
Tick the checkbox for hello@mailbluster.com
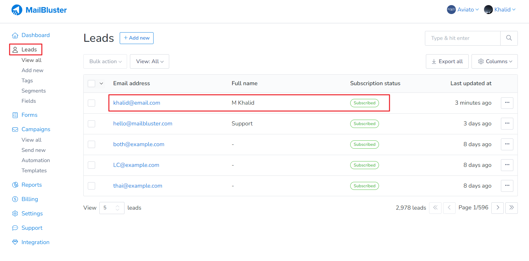[x=92, y=124]
